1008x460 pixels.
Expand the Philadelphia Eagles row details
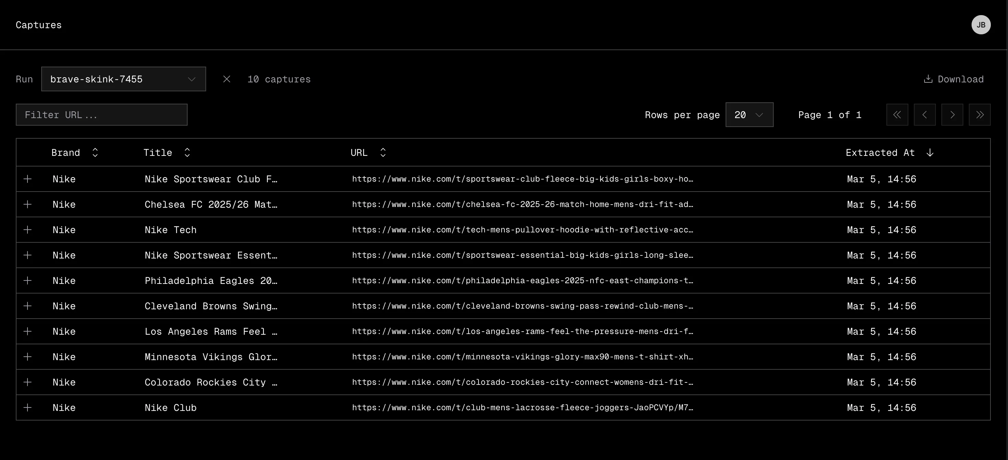[27, 280]
